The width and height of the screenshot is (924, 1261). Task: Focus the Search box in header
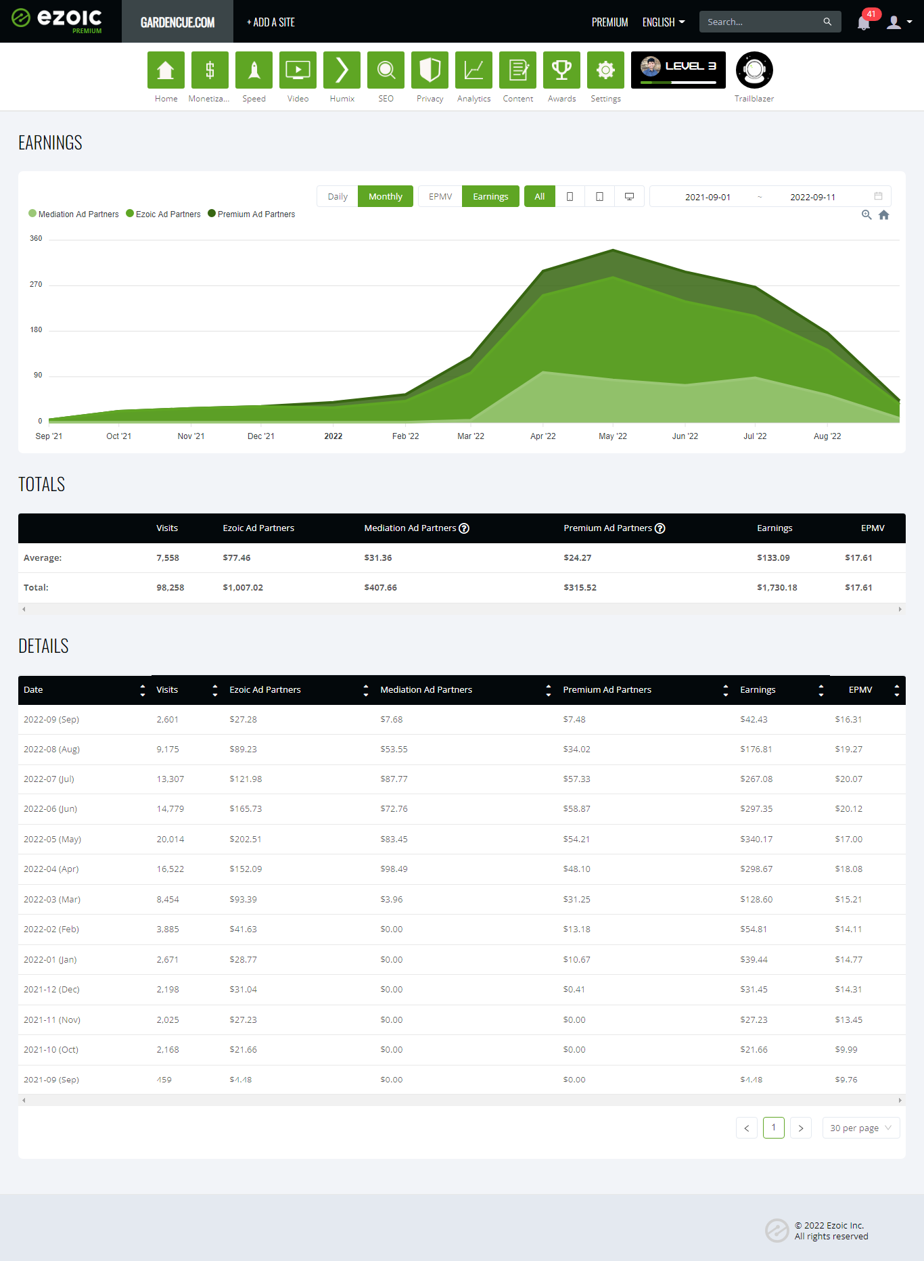pyautogui.click(x=761, y=22)
